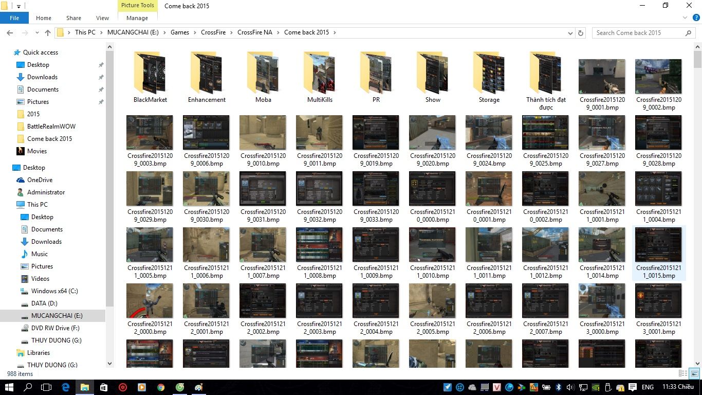
Task: Select Libraries in the navigation pane
Action: click(39, 353)
